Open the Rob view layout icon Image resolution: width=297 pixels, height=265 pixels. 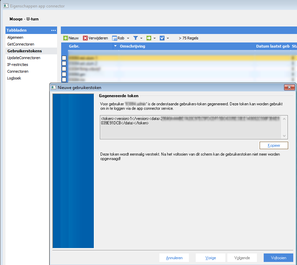pyautogui.click(x=115, y=38)
